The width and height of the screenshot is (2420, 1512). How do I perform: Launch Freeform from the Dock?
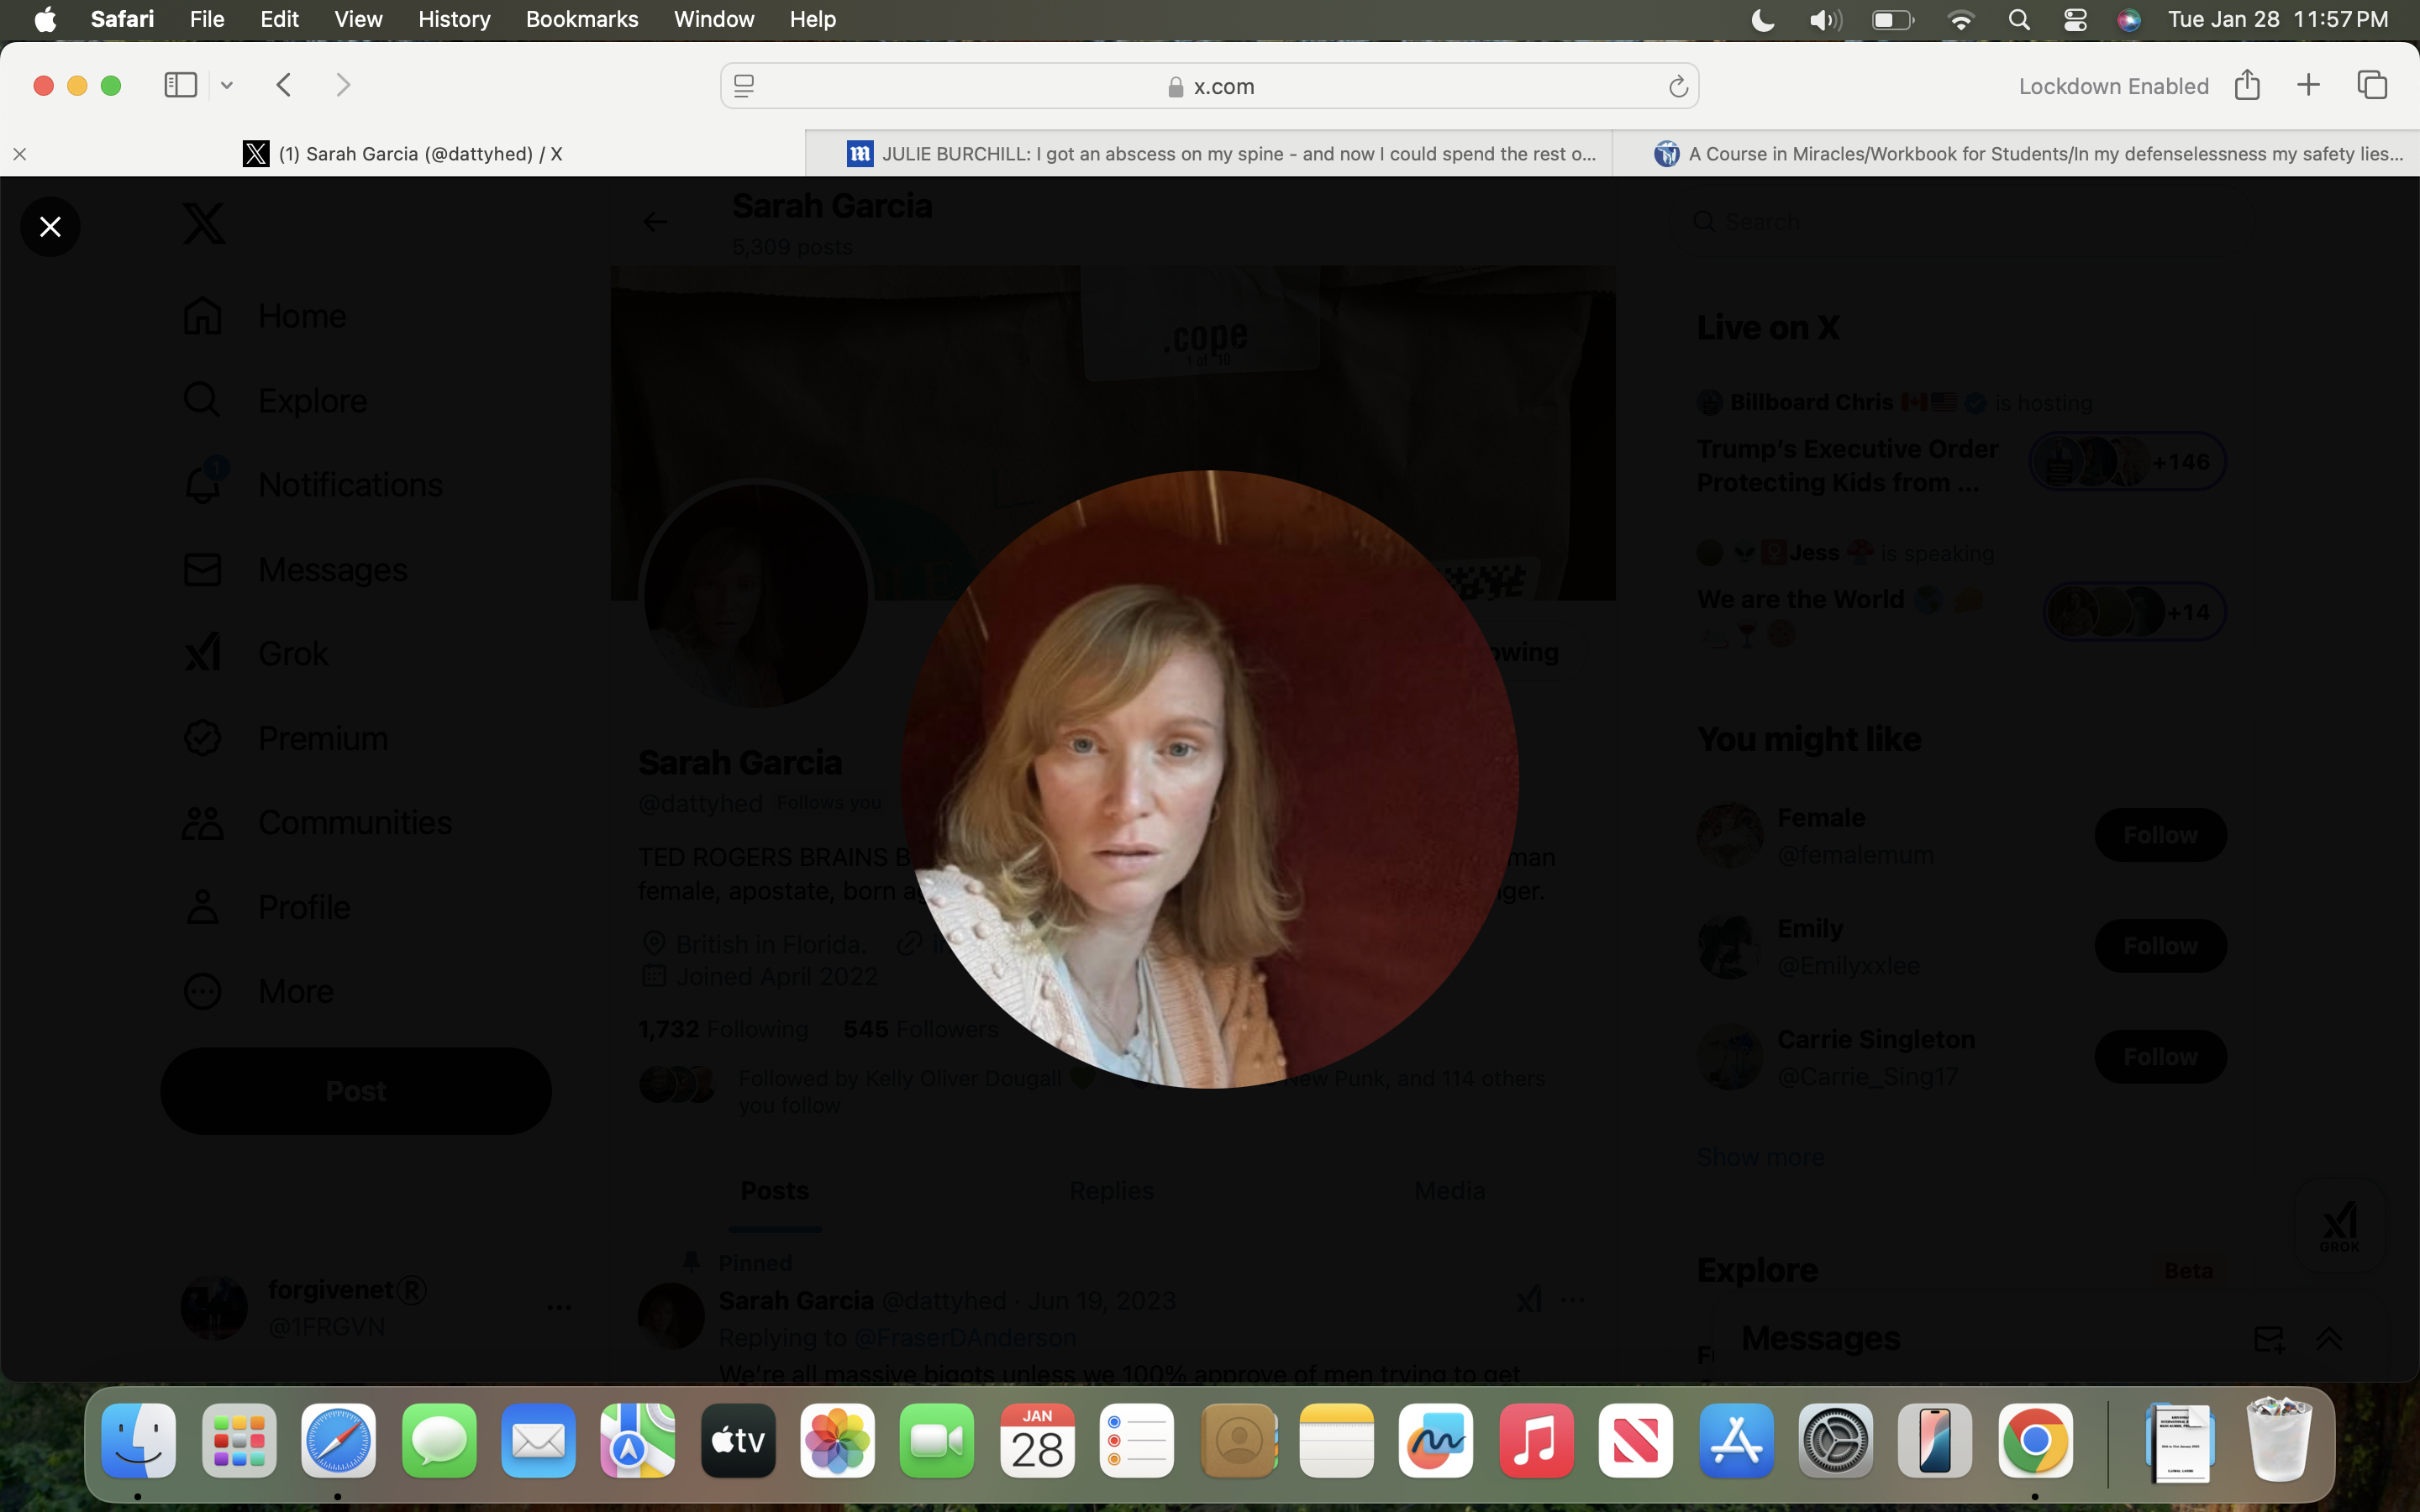(x=1436, y=1441)
